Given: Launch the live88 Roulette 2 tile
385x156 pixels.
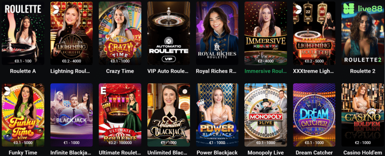Looking at the screenshot, I should [x=363, y=33].
